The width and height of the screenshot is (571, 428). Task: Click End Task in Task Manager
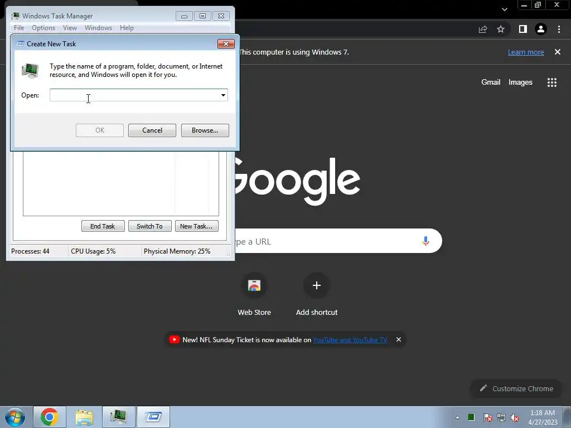(x=103, y=226)
